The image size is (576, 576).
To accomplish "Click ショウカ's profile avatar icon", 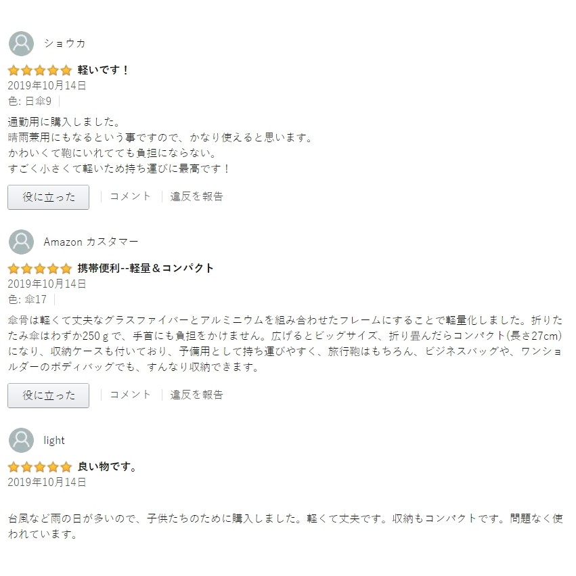I will pyautogui.click(x=21, y=43).
